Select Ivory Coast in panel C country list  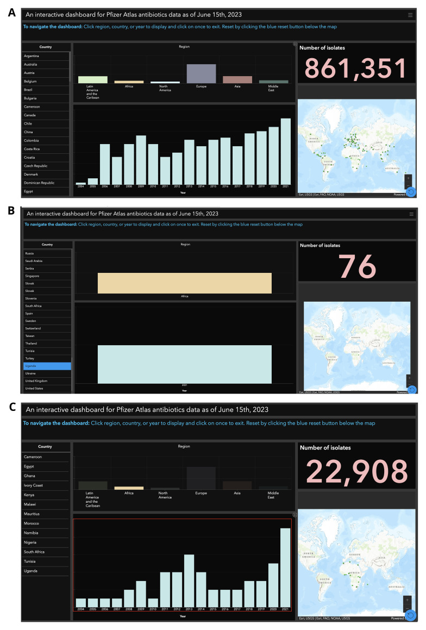[45, 486]
